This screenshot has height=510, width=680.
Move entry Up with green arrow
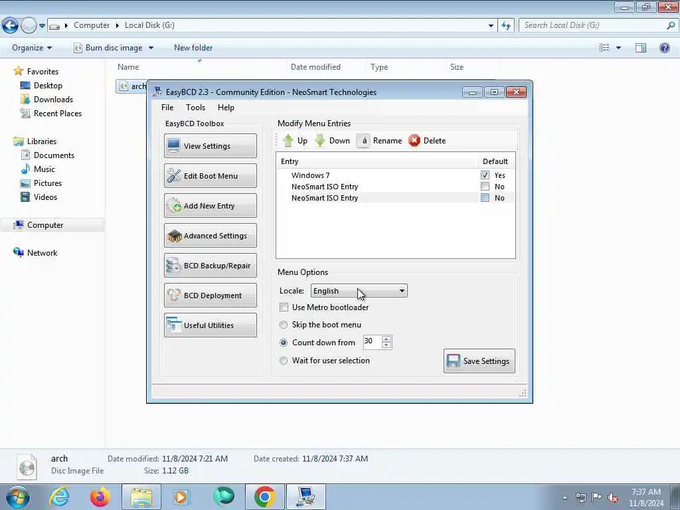click(x=294, y=141)
